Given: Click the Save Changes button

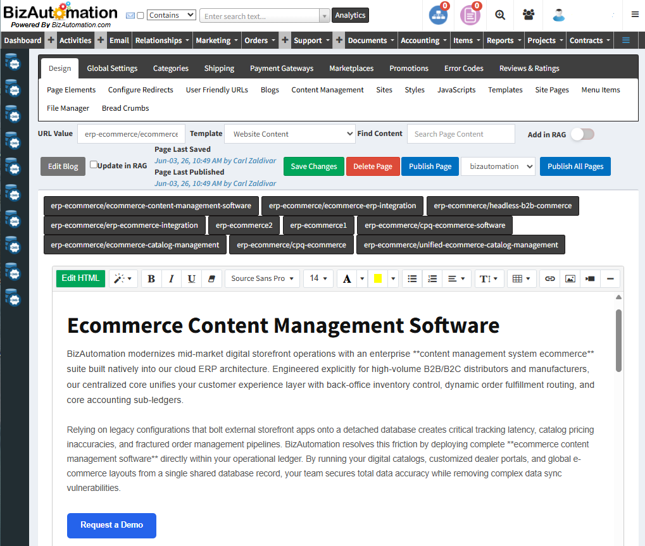Looking at the screenshot, I should click(313, 166).
